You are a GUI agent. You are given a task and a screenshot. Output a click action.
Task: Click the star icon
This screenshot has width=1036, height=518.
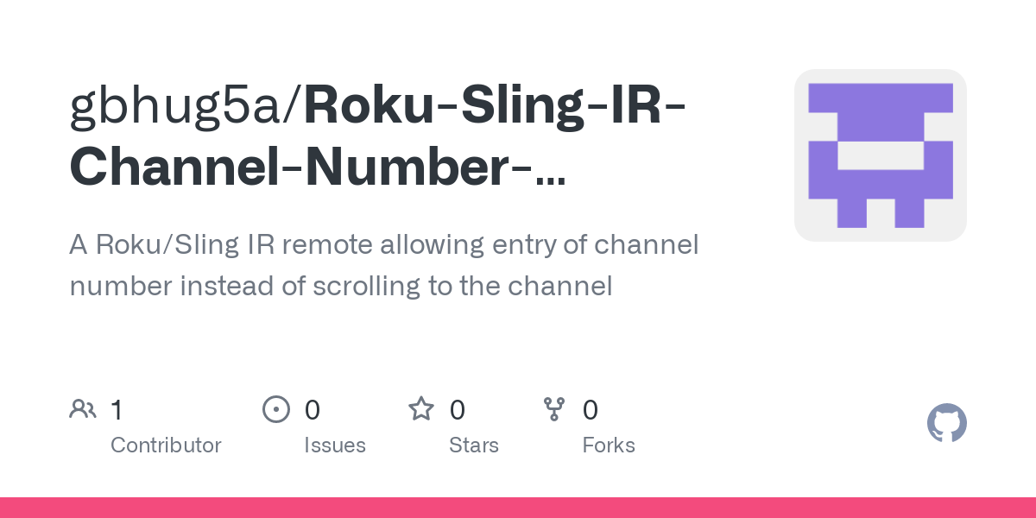click(420, 409)
